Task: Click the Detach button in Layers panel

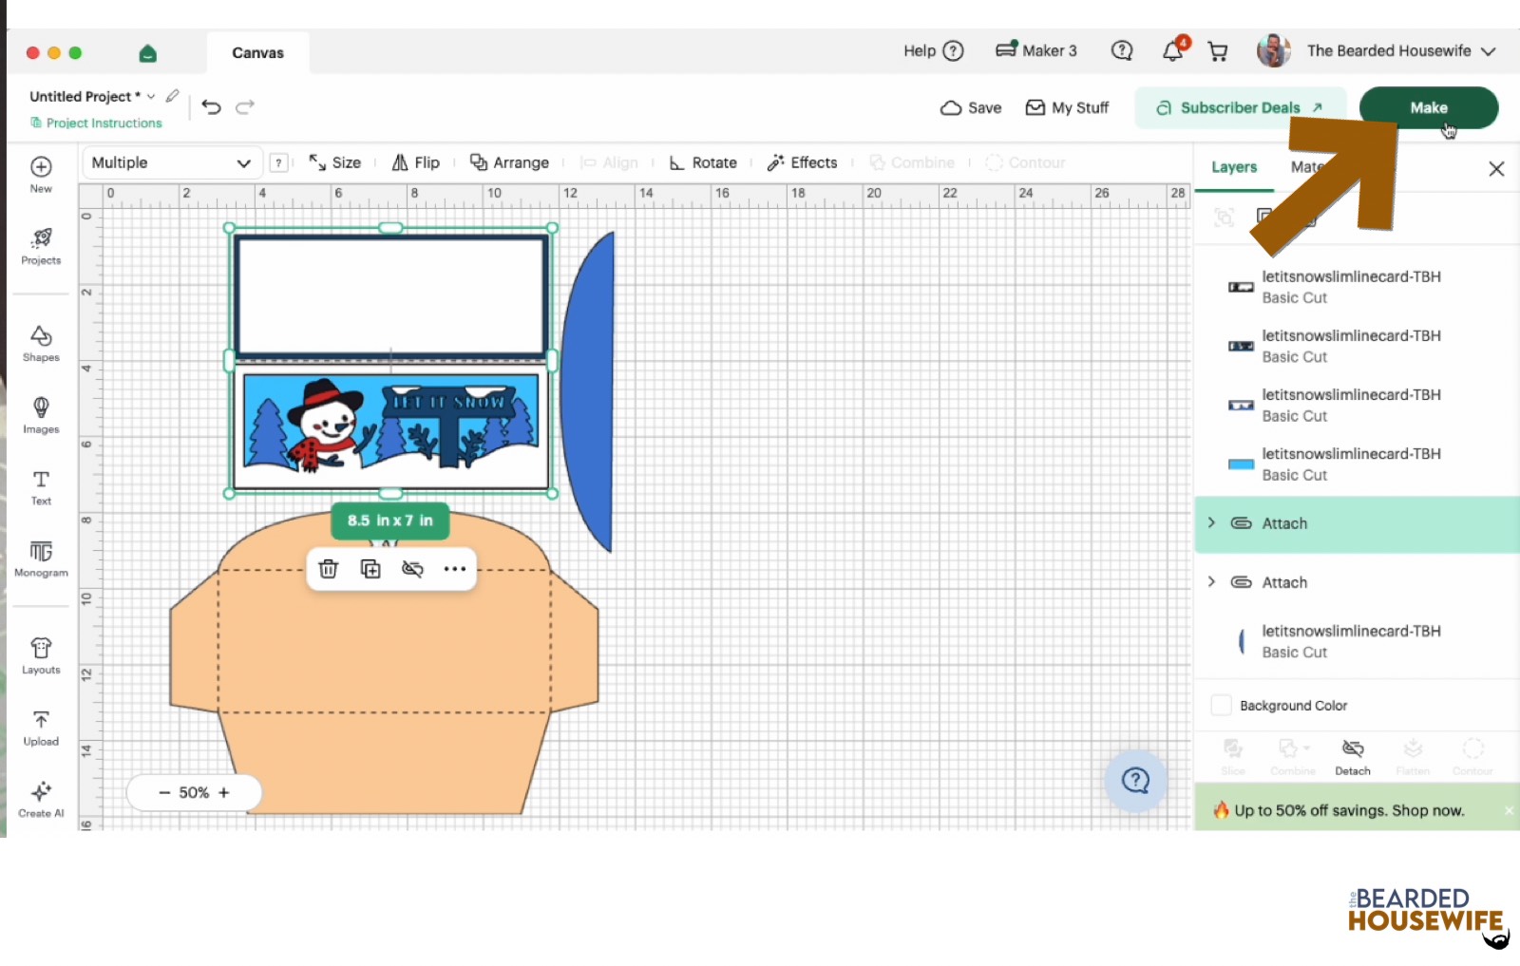Action: [x=1353, y=757]
